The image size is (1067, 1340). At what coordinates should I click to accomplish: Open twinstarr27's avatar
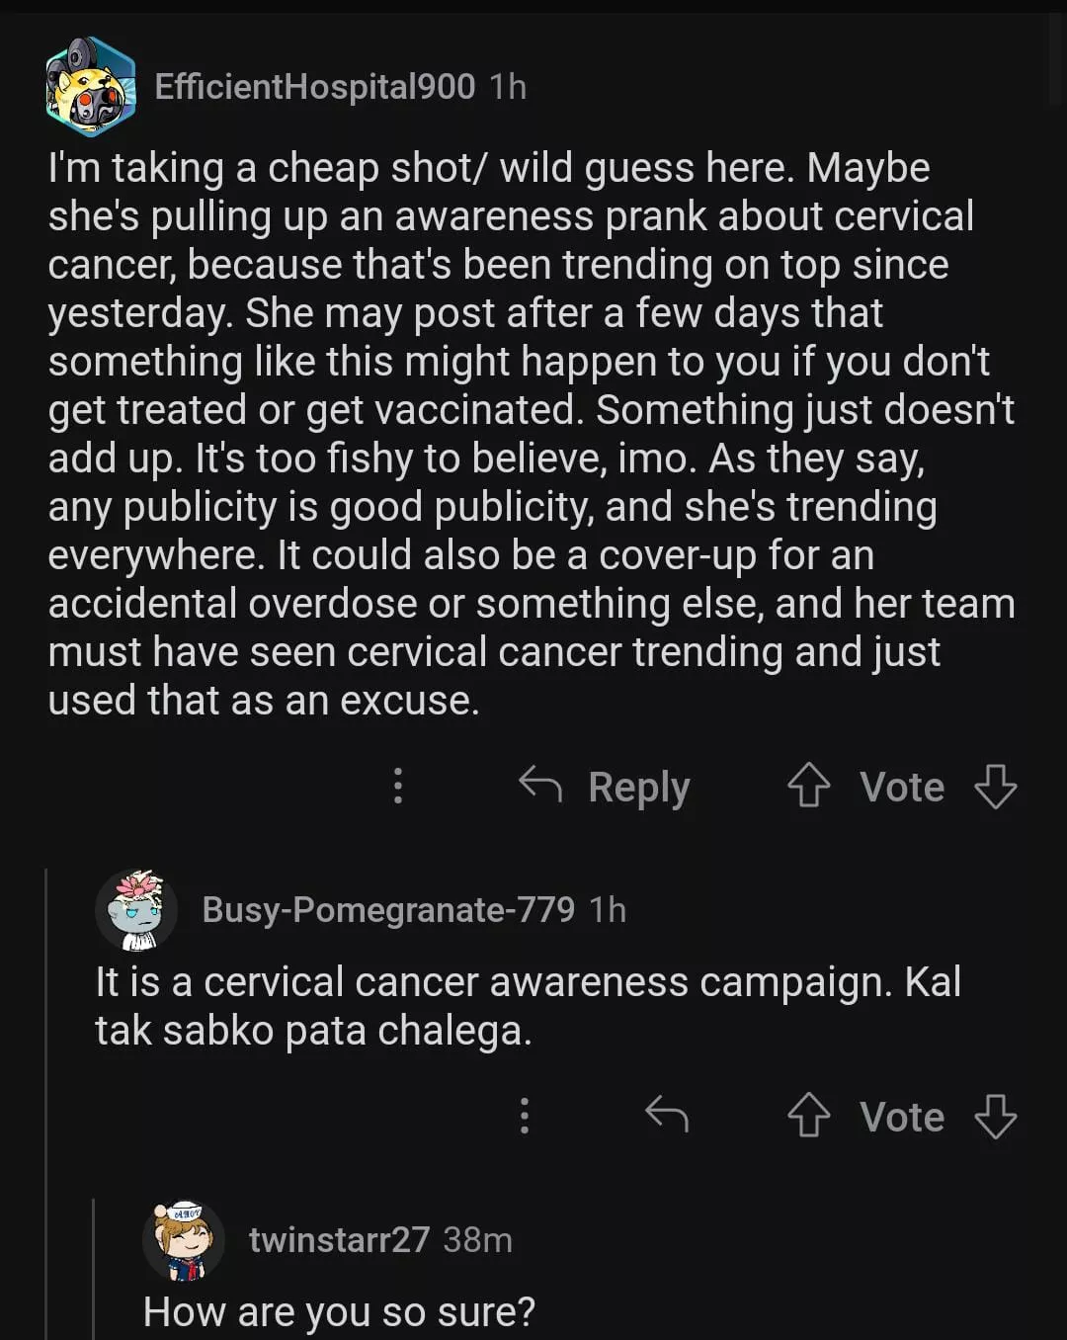pyautogui.click(x=185, y=1240)
